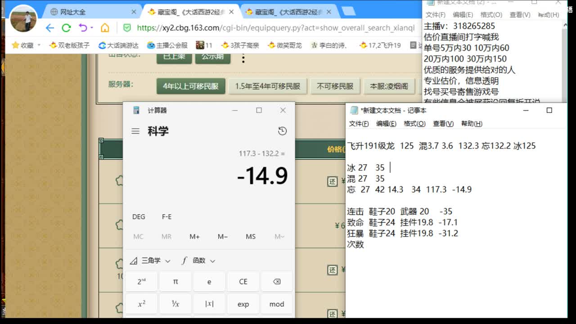Open 格式(O) menu in 记事本 window

pyautogui.click(x=414, y=124)
